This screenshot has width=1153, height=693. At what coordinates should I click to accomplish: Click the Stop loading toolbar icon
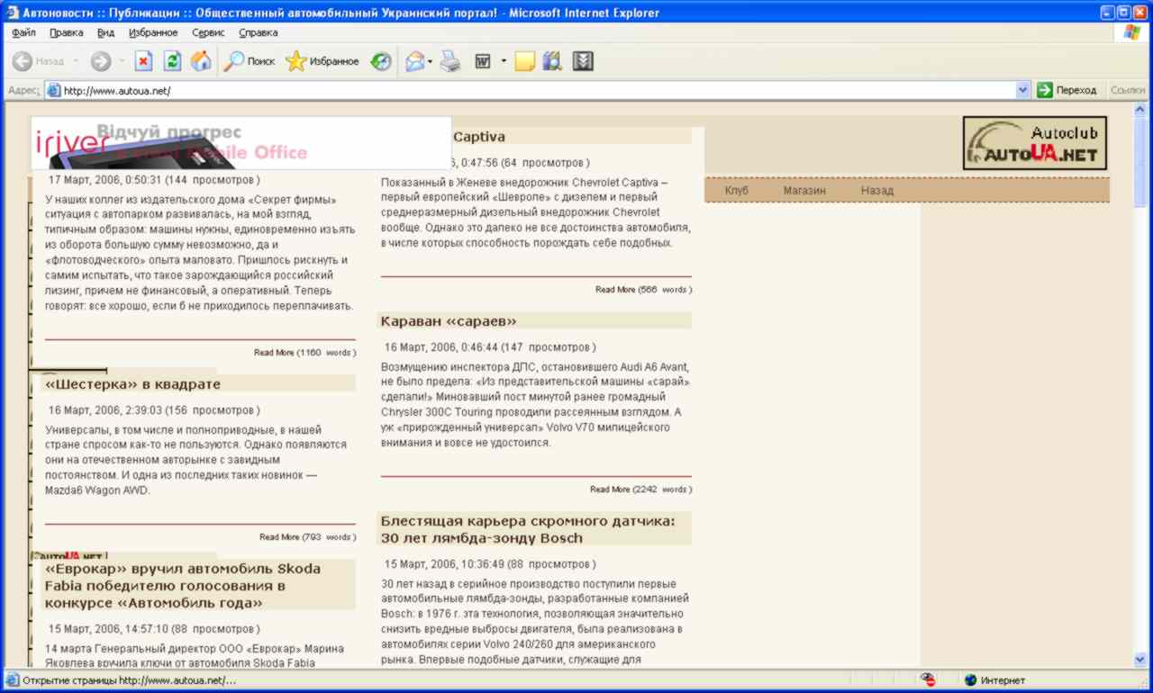point(143,61)
